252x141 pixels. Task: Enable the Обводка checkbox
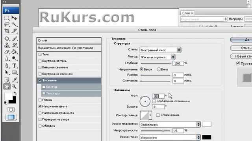(40, 126)
